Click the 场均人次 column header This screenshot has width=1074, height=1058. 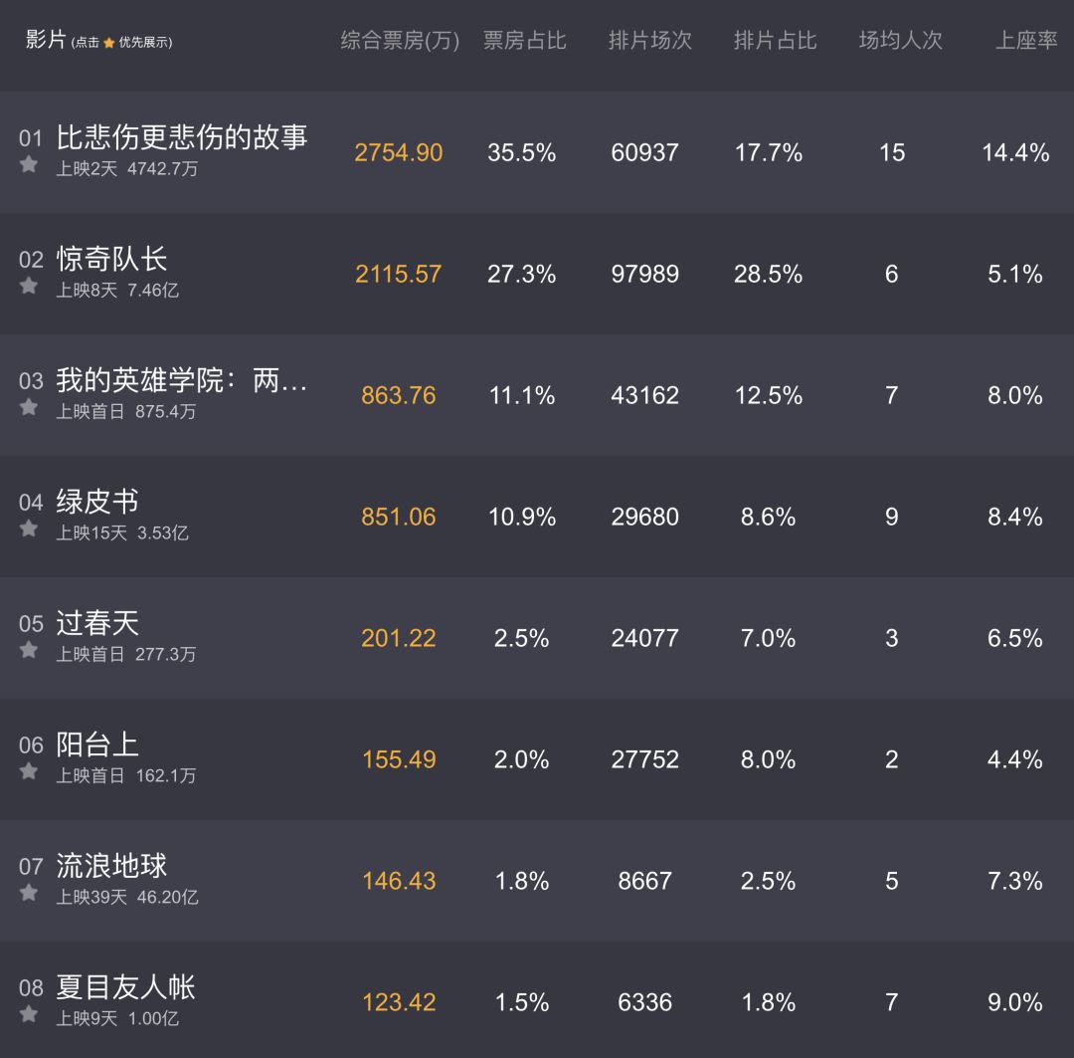pos(900,41)
